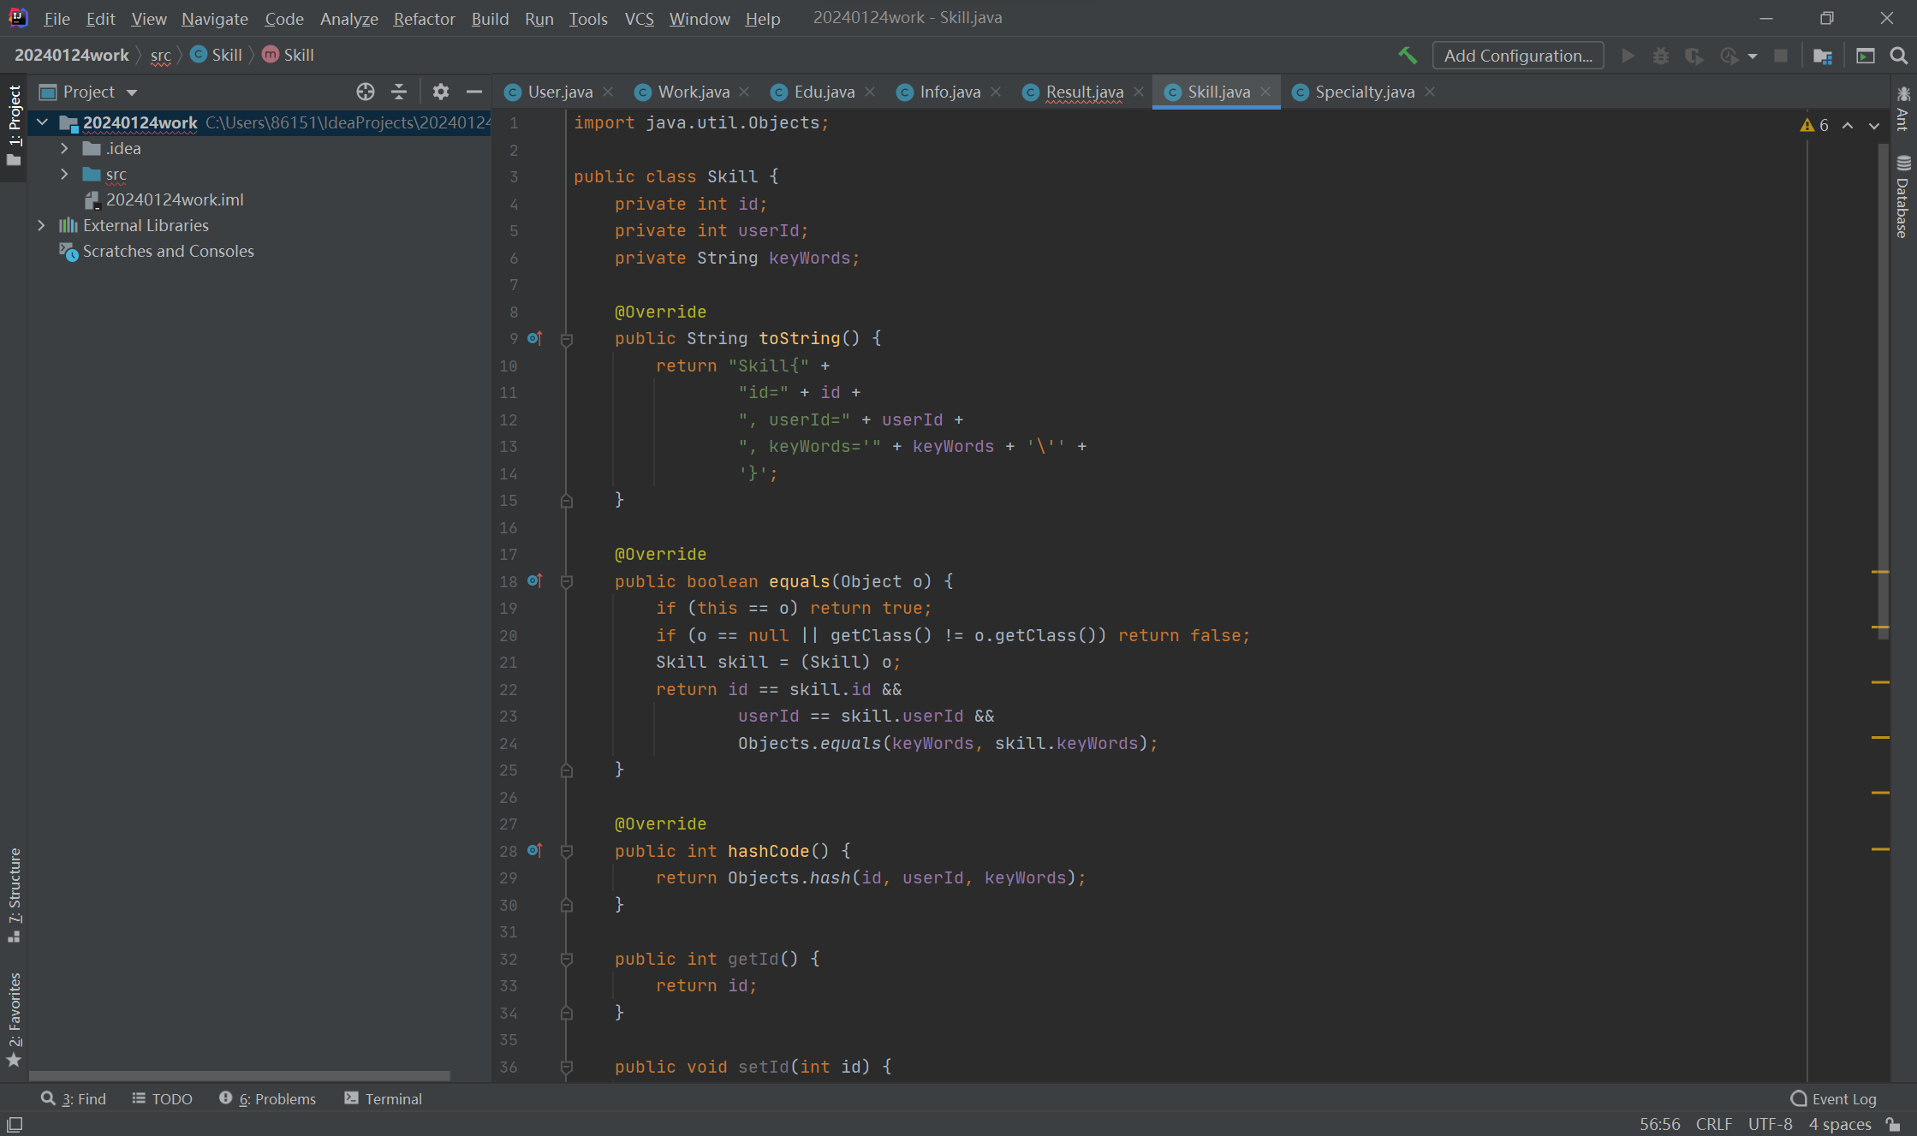Open Project panel settings gear
This screenshot has height=1136, width=1917.
tap(440, 92)
